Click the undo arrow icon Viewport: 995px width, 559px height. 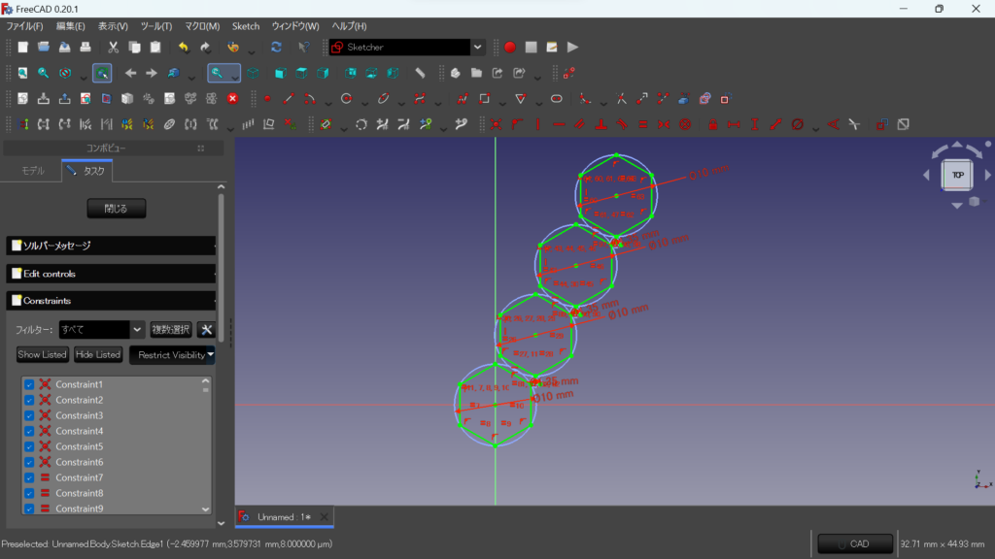184,47
